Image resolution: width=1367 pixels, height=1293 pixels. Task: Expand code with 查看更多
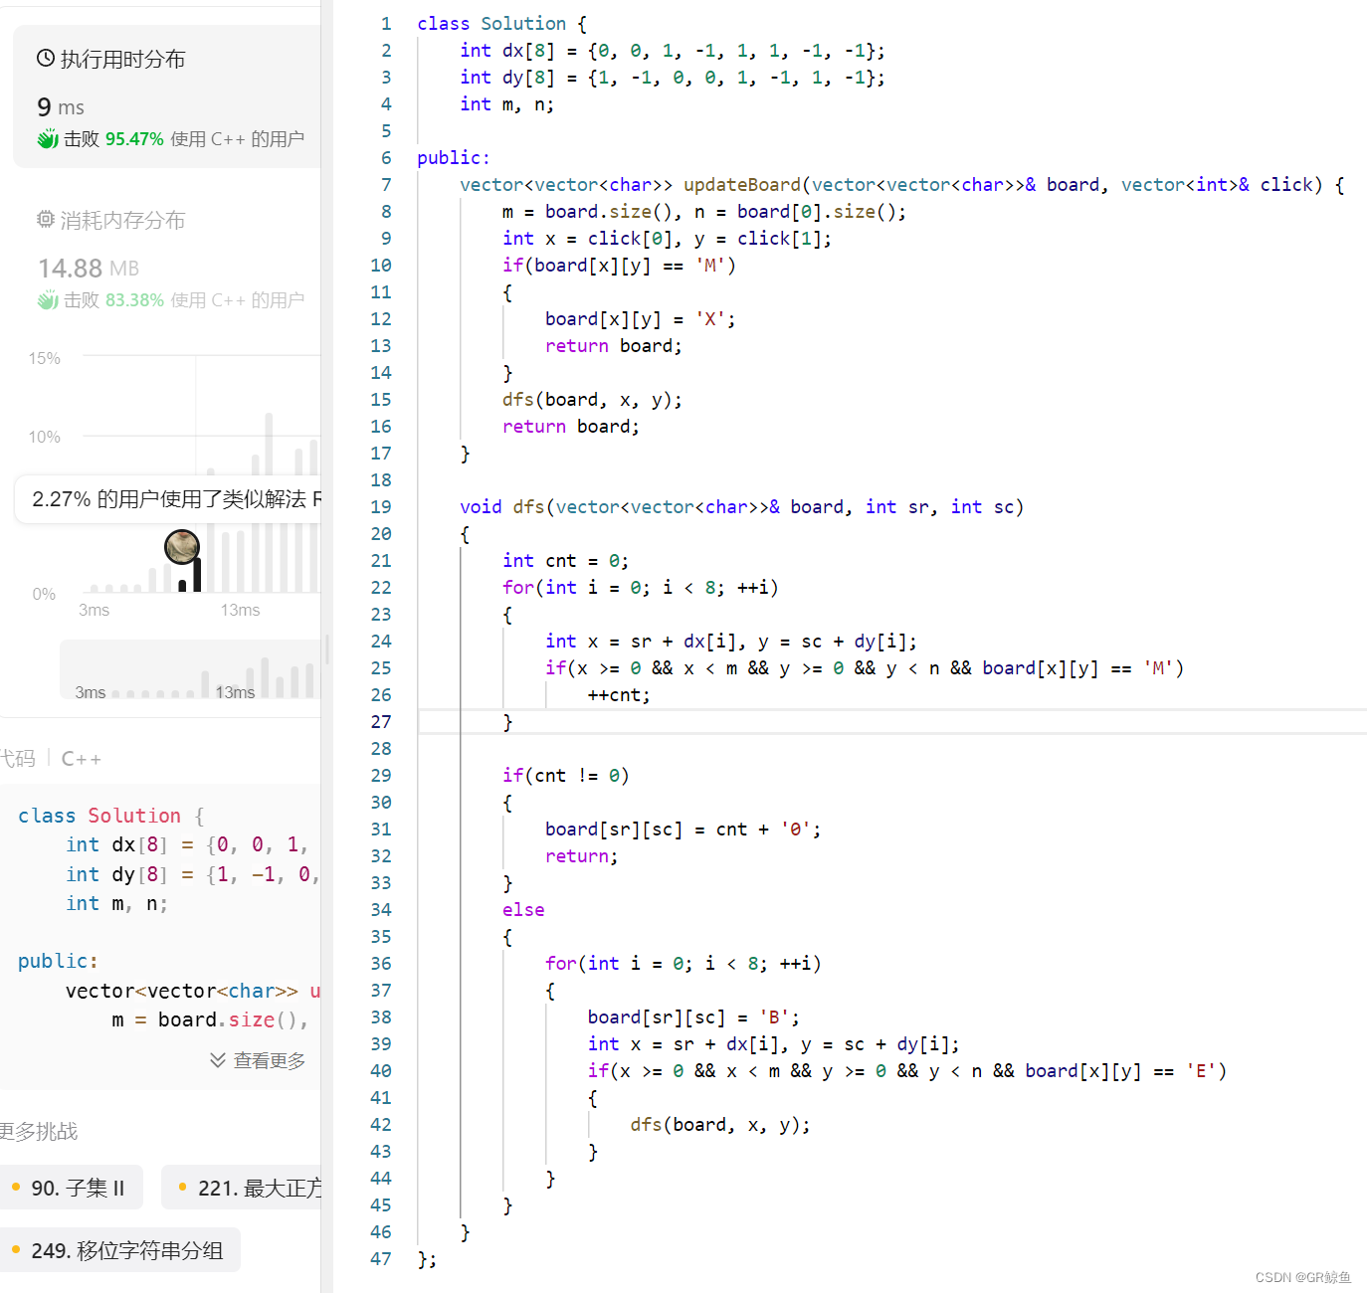tap(259, 1060)
